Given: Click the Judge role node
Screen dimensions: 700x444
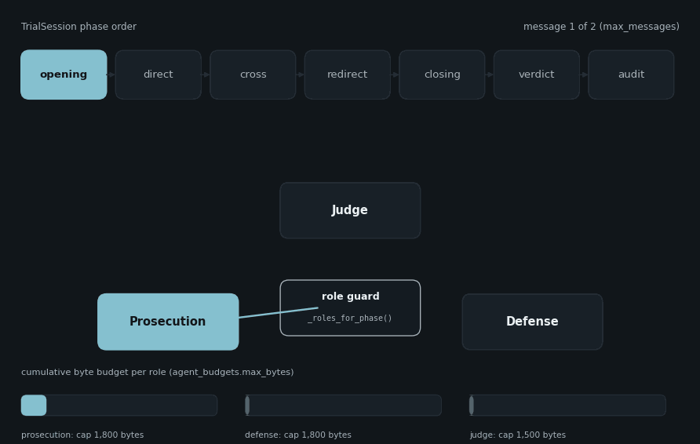Looking at the screenshot, I should coord(350,210).
